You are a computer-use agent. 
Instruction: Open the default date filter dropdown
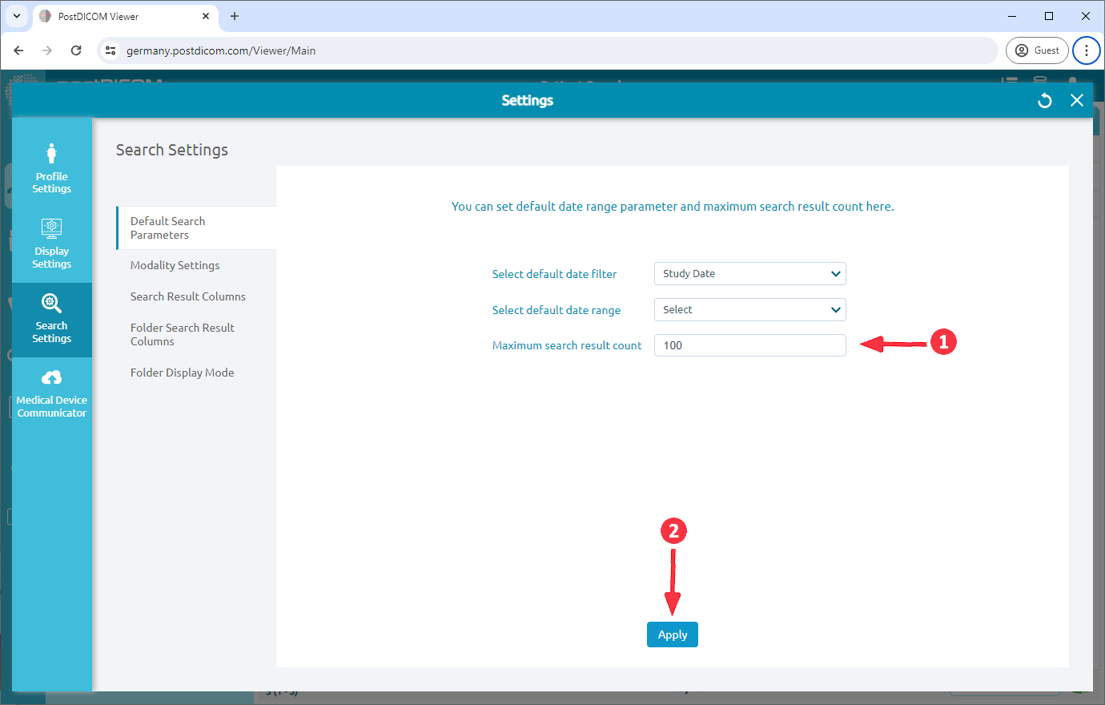click(749, 273)
